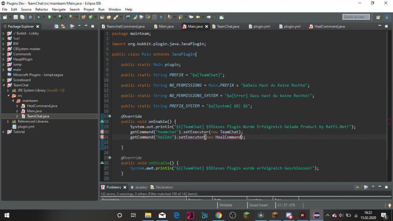The image size is (393, 221).
Task: Open Google Chrome from the taskbar
Action: (218, 215)
